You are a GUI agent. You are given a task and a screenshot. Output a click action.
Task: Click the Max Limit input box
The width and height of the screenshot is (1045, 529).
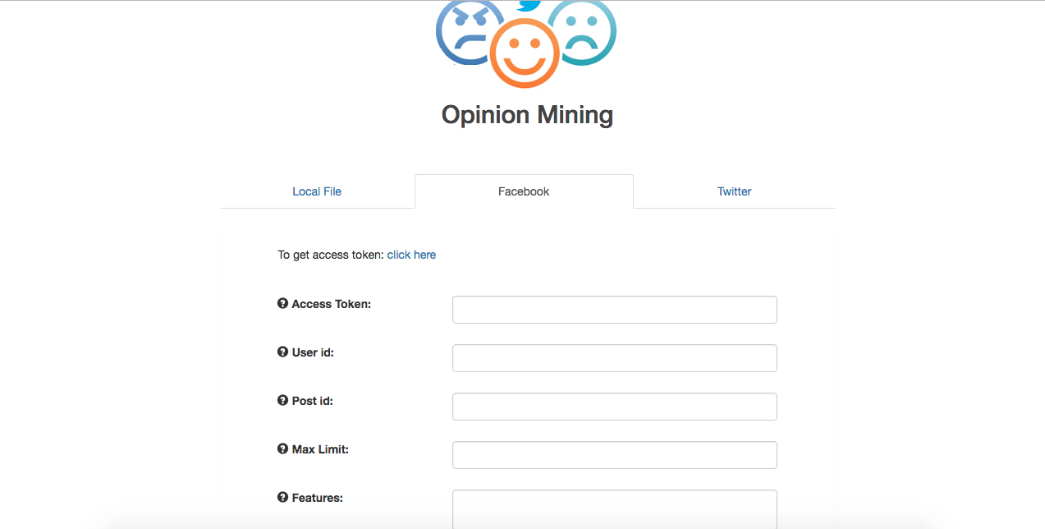614,455
